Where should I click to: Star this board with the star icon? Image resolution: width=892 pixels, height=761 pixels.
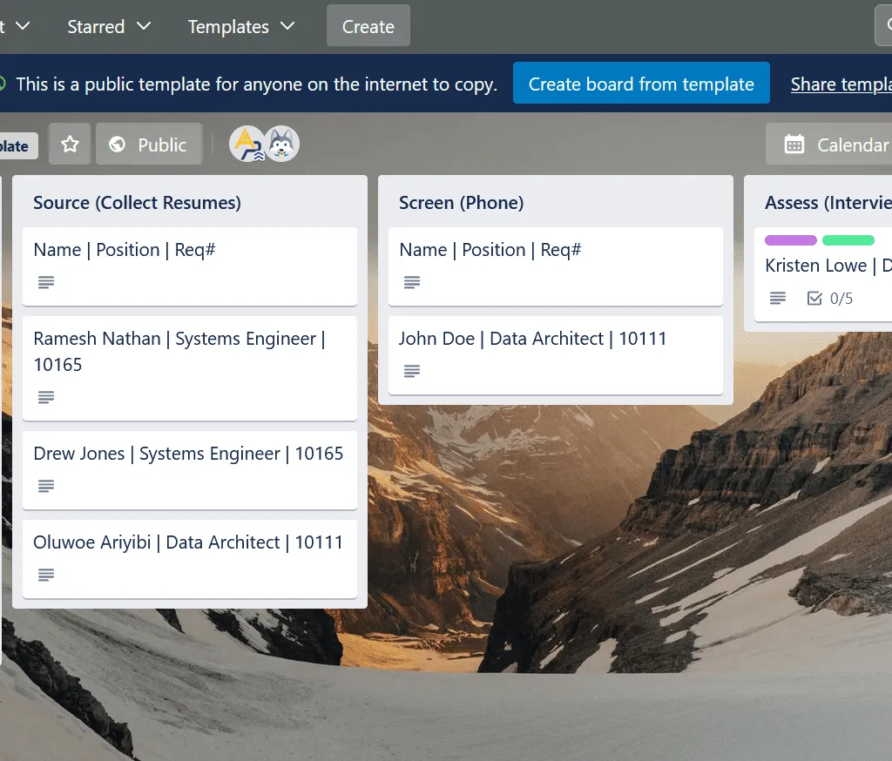pyautogui.click(x=70, y=145)
